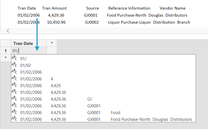
Task: Click the Tran Date column header
Action: tap(28, 43)
